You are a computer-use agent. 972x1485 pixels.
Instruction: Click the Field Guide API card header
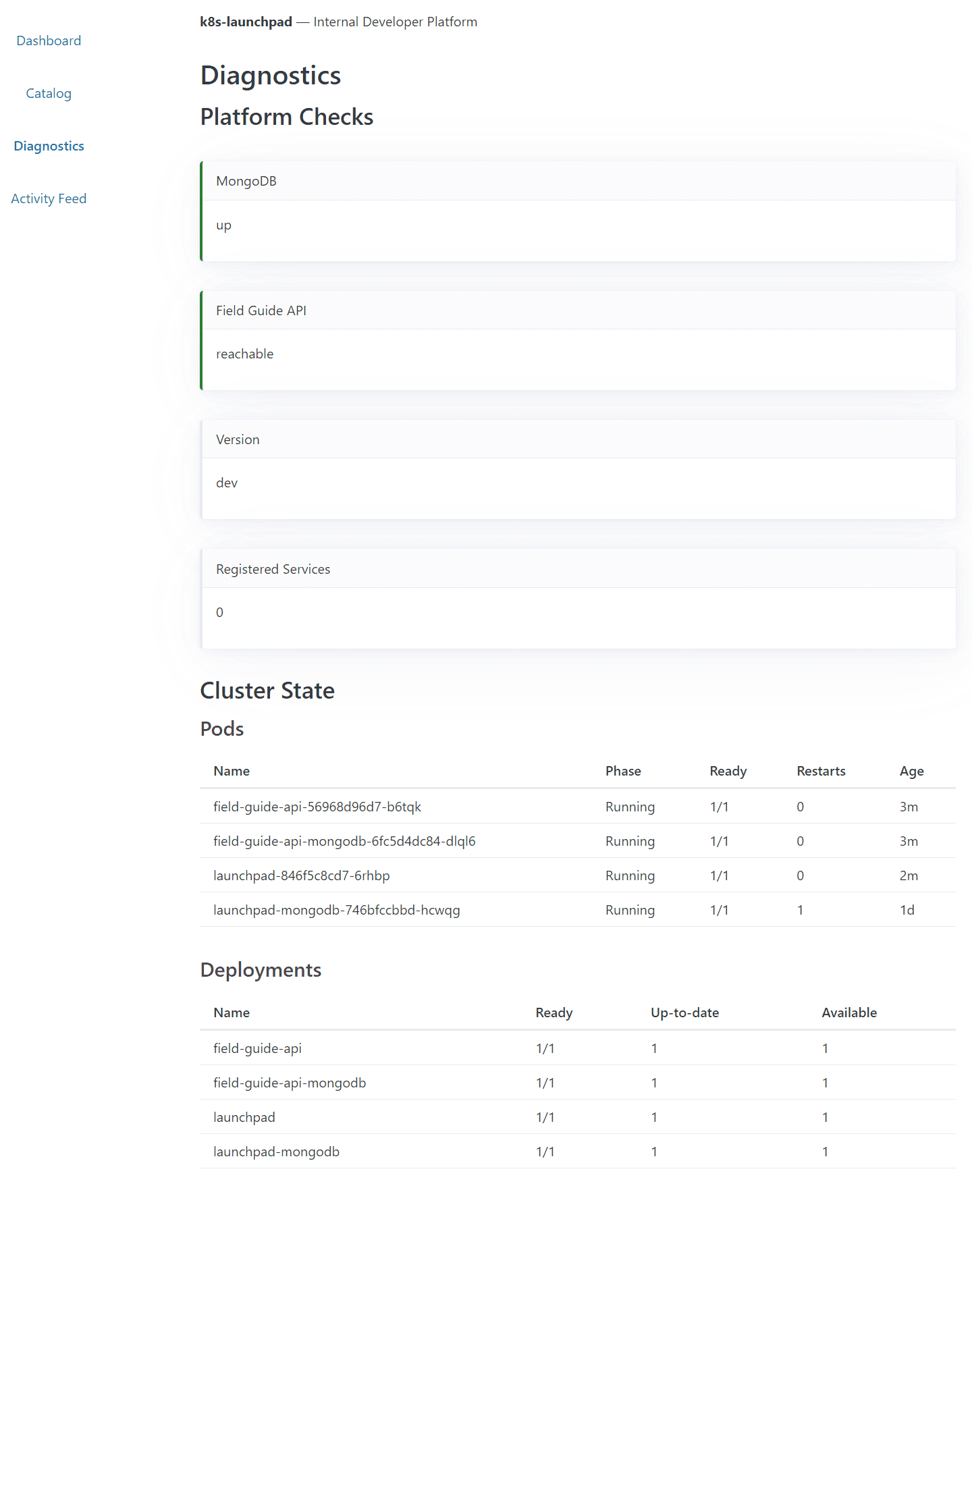click(579, 310)
